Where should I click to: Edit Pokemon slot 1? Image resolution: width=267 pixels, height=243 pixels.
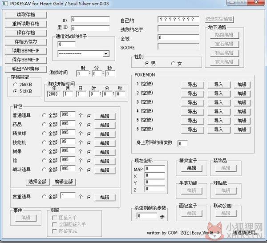tap(242, 85)
